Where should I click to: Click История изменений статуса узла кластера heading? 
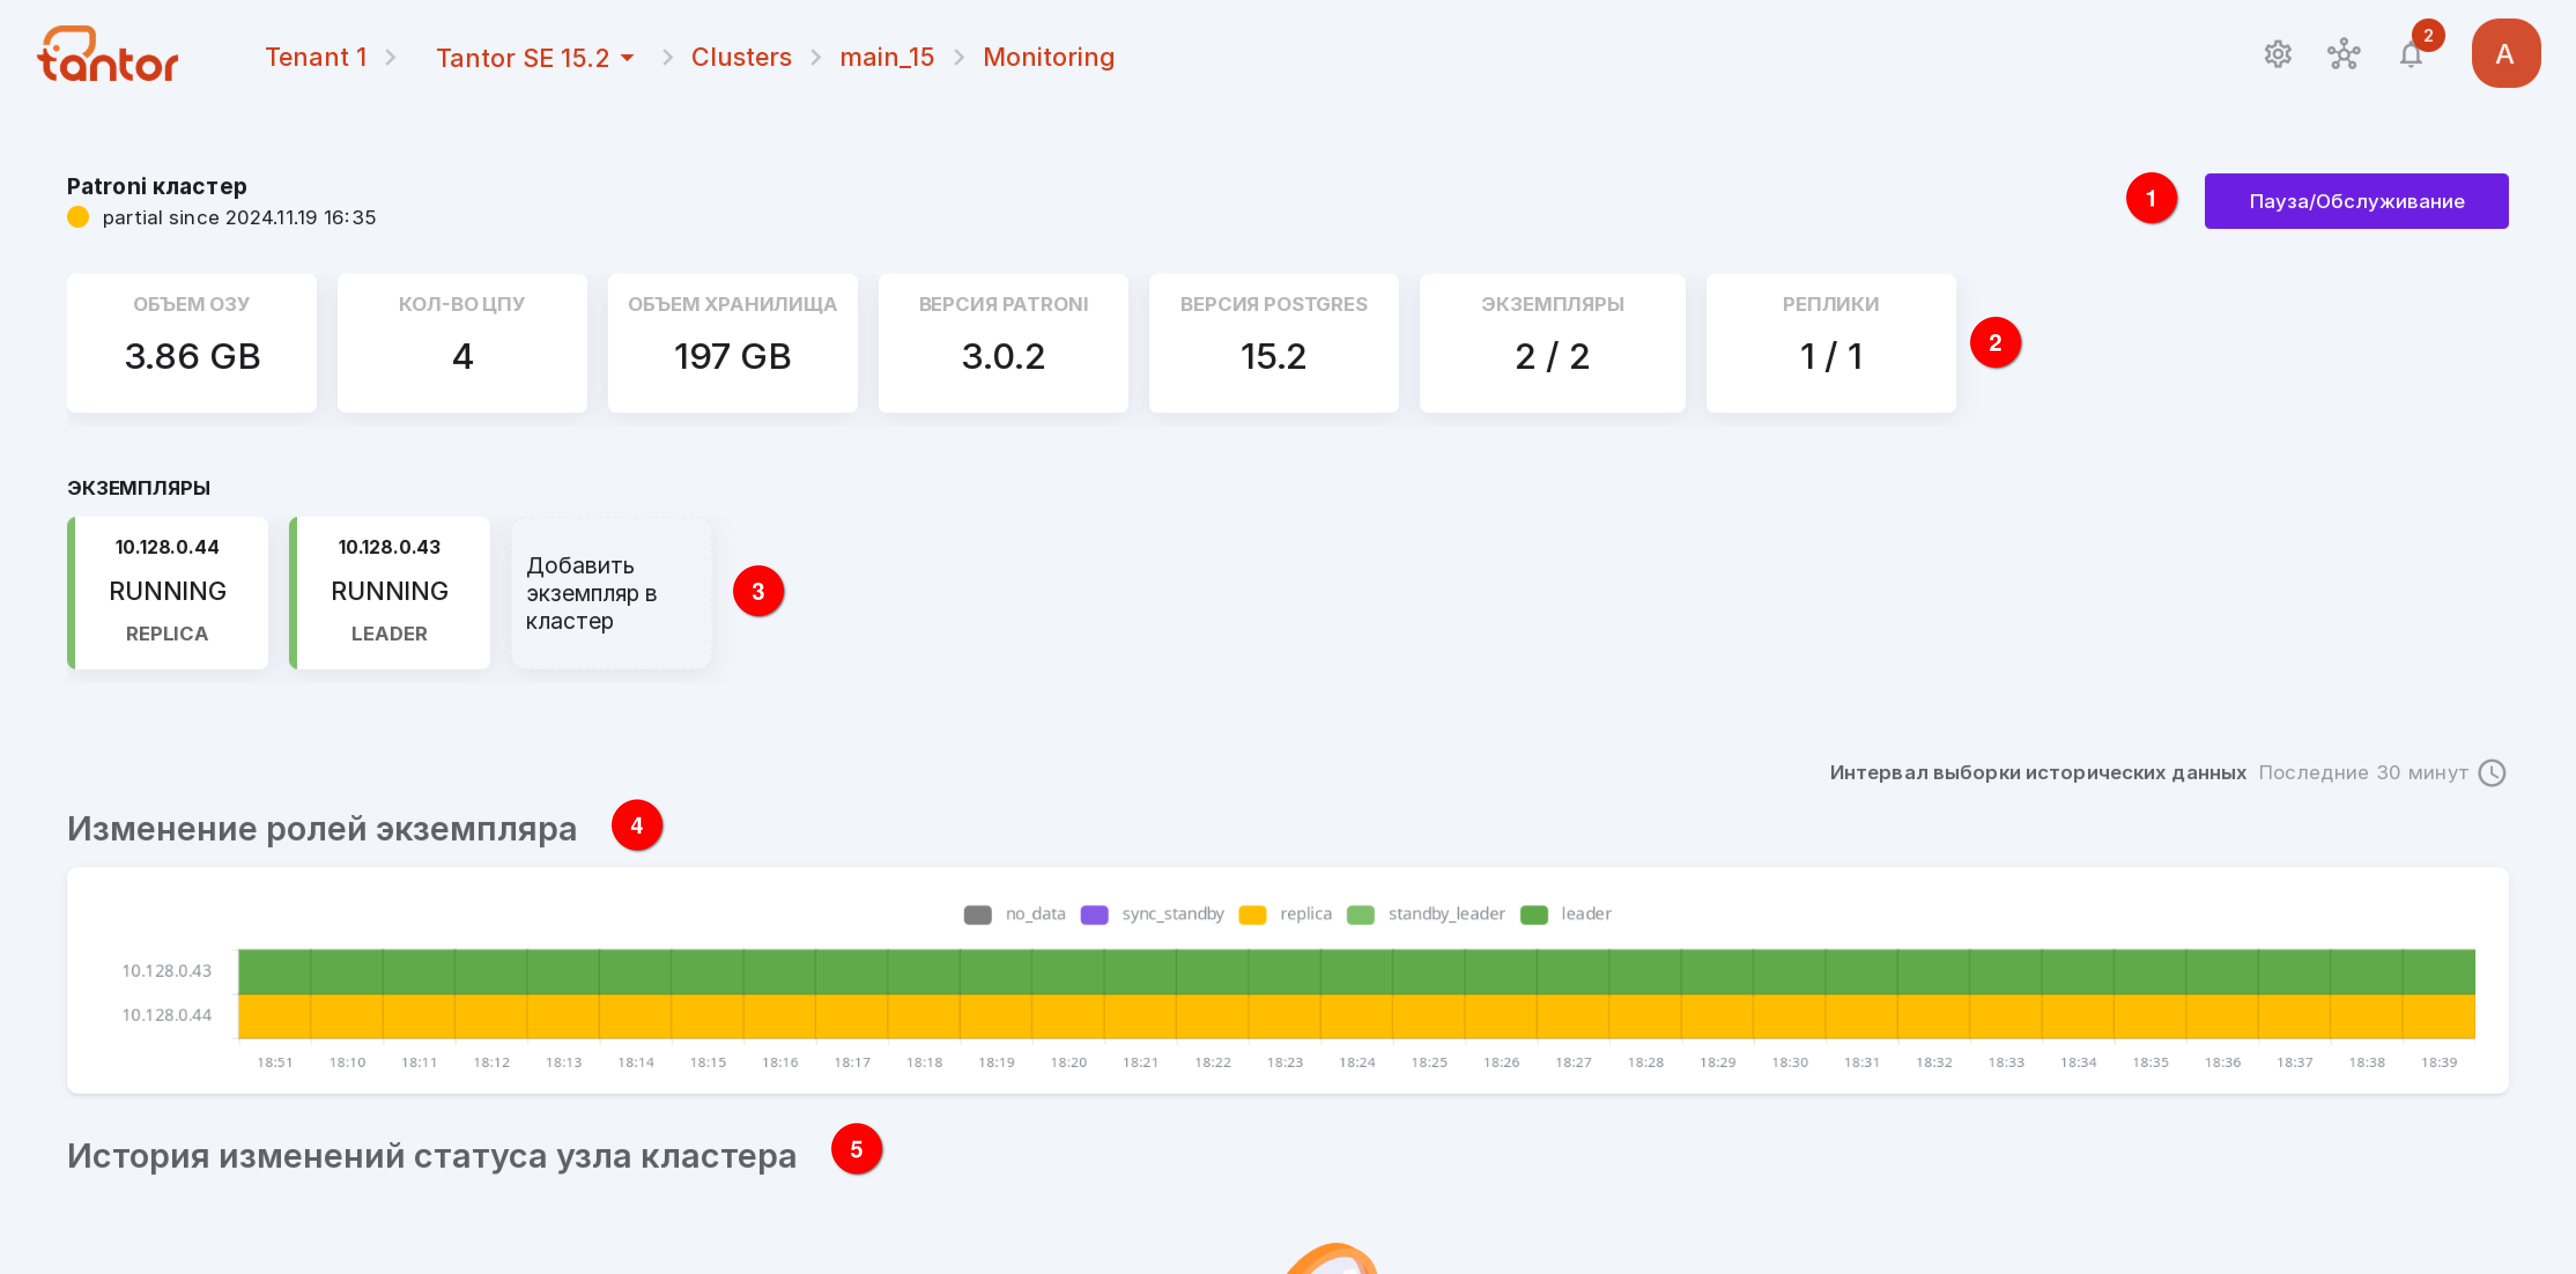tap(432, 1155)
